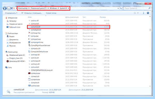155x99 pixels.
Task: Click the compstui.dll file icon
Action: point(29,49)
